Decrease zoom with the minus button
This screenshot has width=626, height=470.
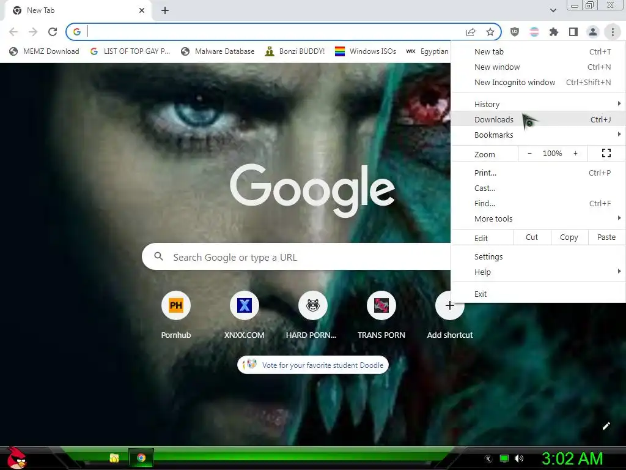[x=530, y=154]
